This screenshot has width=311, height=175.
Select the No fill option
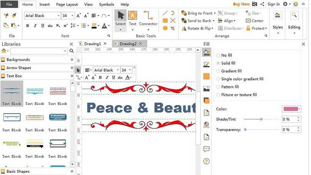(224, 55)
